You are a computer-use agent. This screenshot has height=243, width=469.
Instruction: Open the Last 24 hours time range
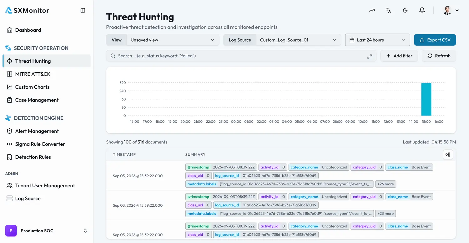coord(377,40)
